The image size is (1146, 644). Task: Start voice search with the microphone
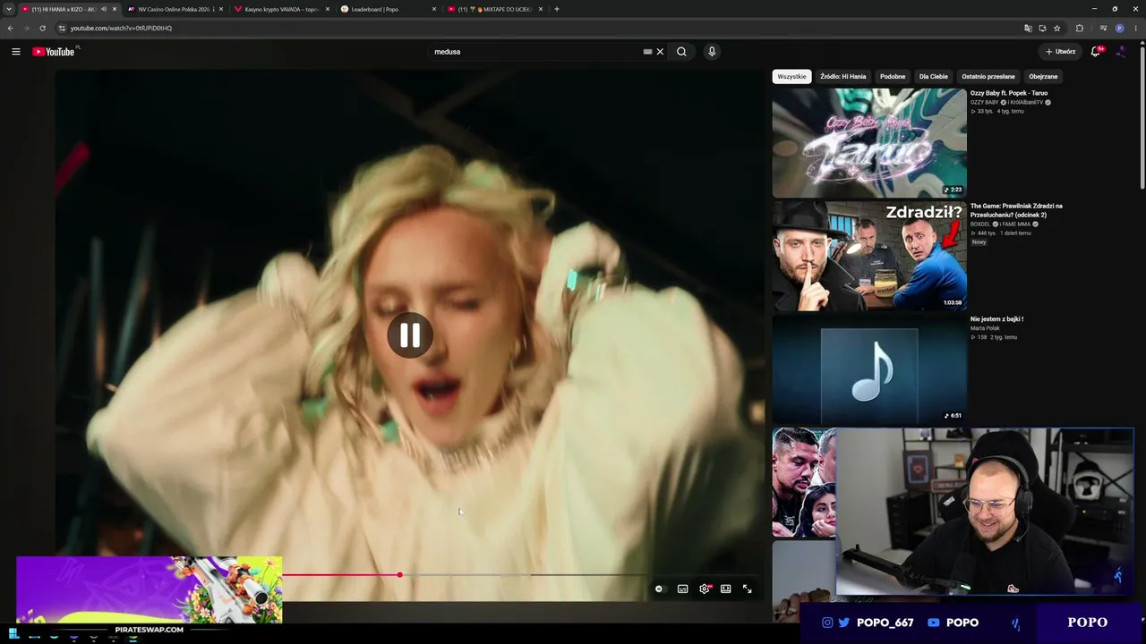coord(712,52)
